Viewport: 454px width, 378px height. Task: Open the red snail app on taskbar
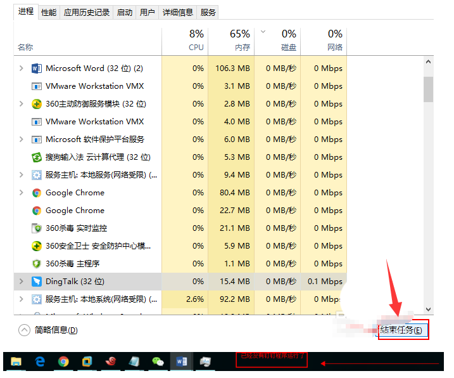111,361
